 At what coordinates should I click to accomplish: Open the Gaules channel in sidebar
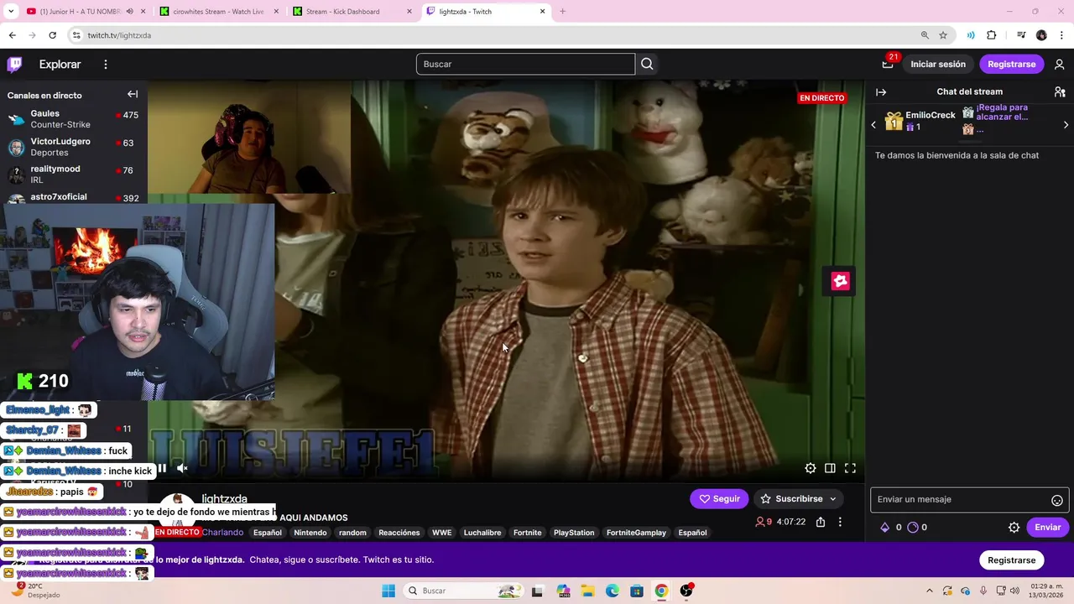coord(74,119)
